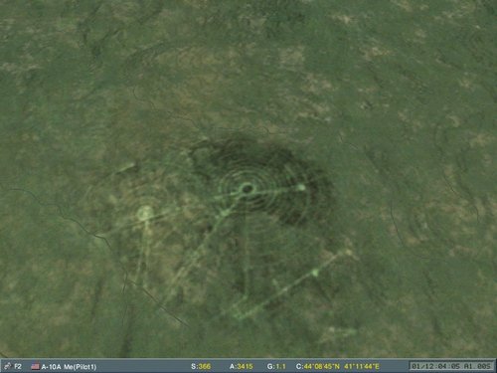Image resolution: width=497 pixels, height=373 pixels.
Task: Click the pale circular clearing left of the rings
Action: 145,214
